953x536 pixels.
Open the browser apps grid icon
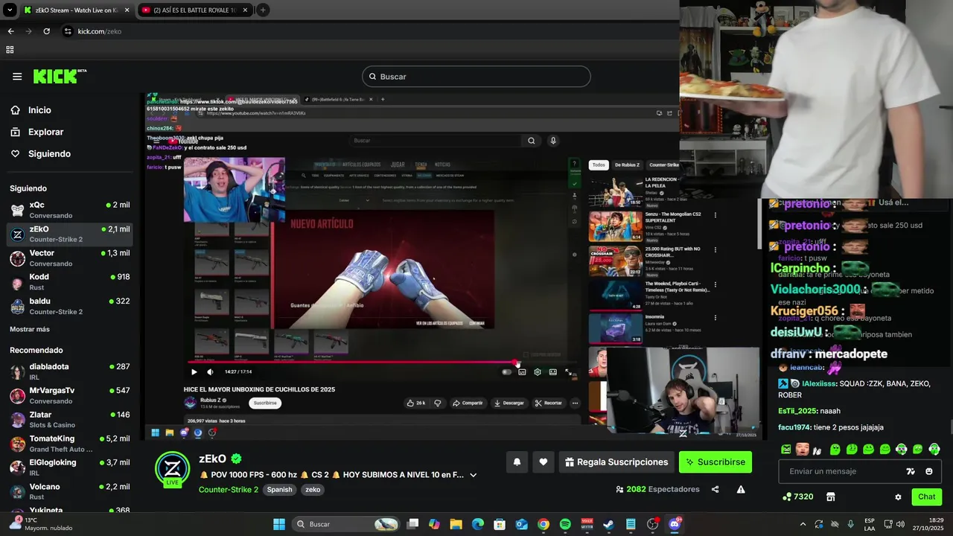pyautogui.click(x=10, y=50)
